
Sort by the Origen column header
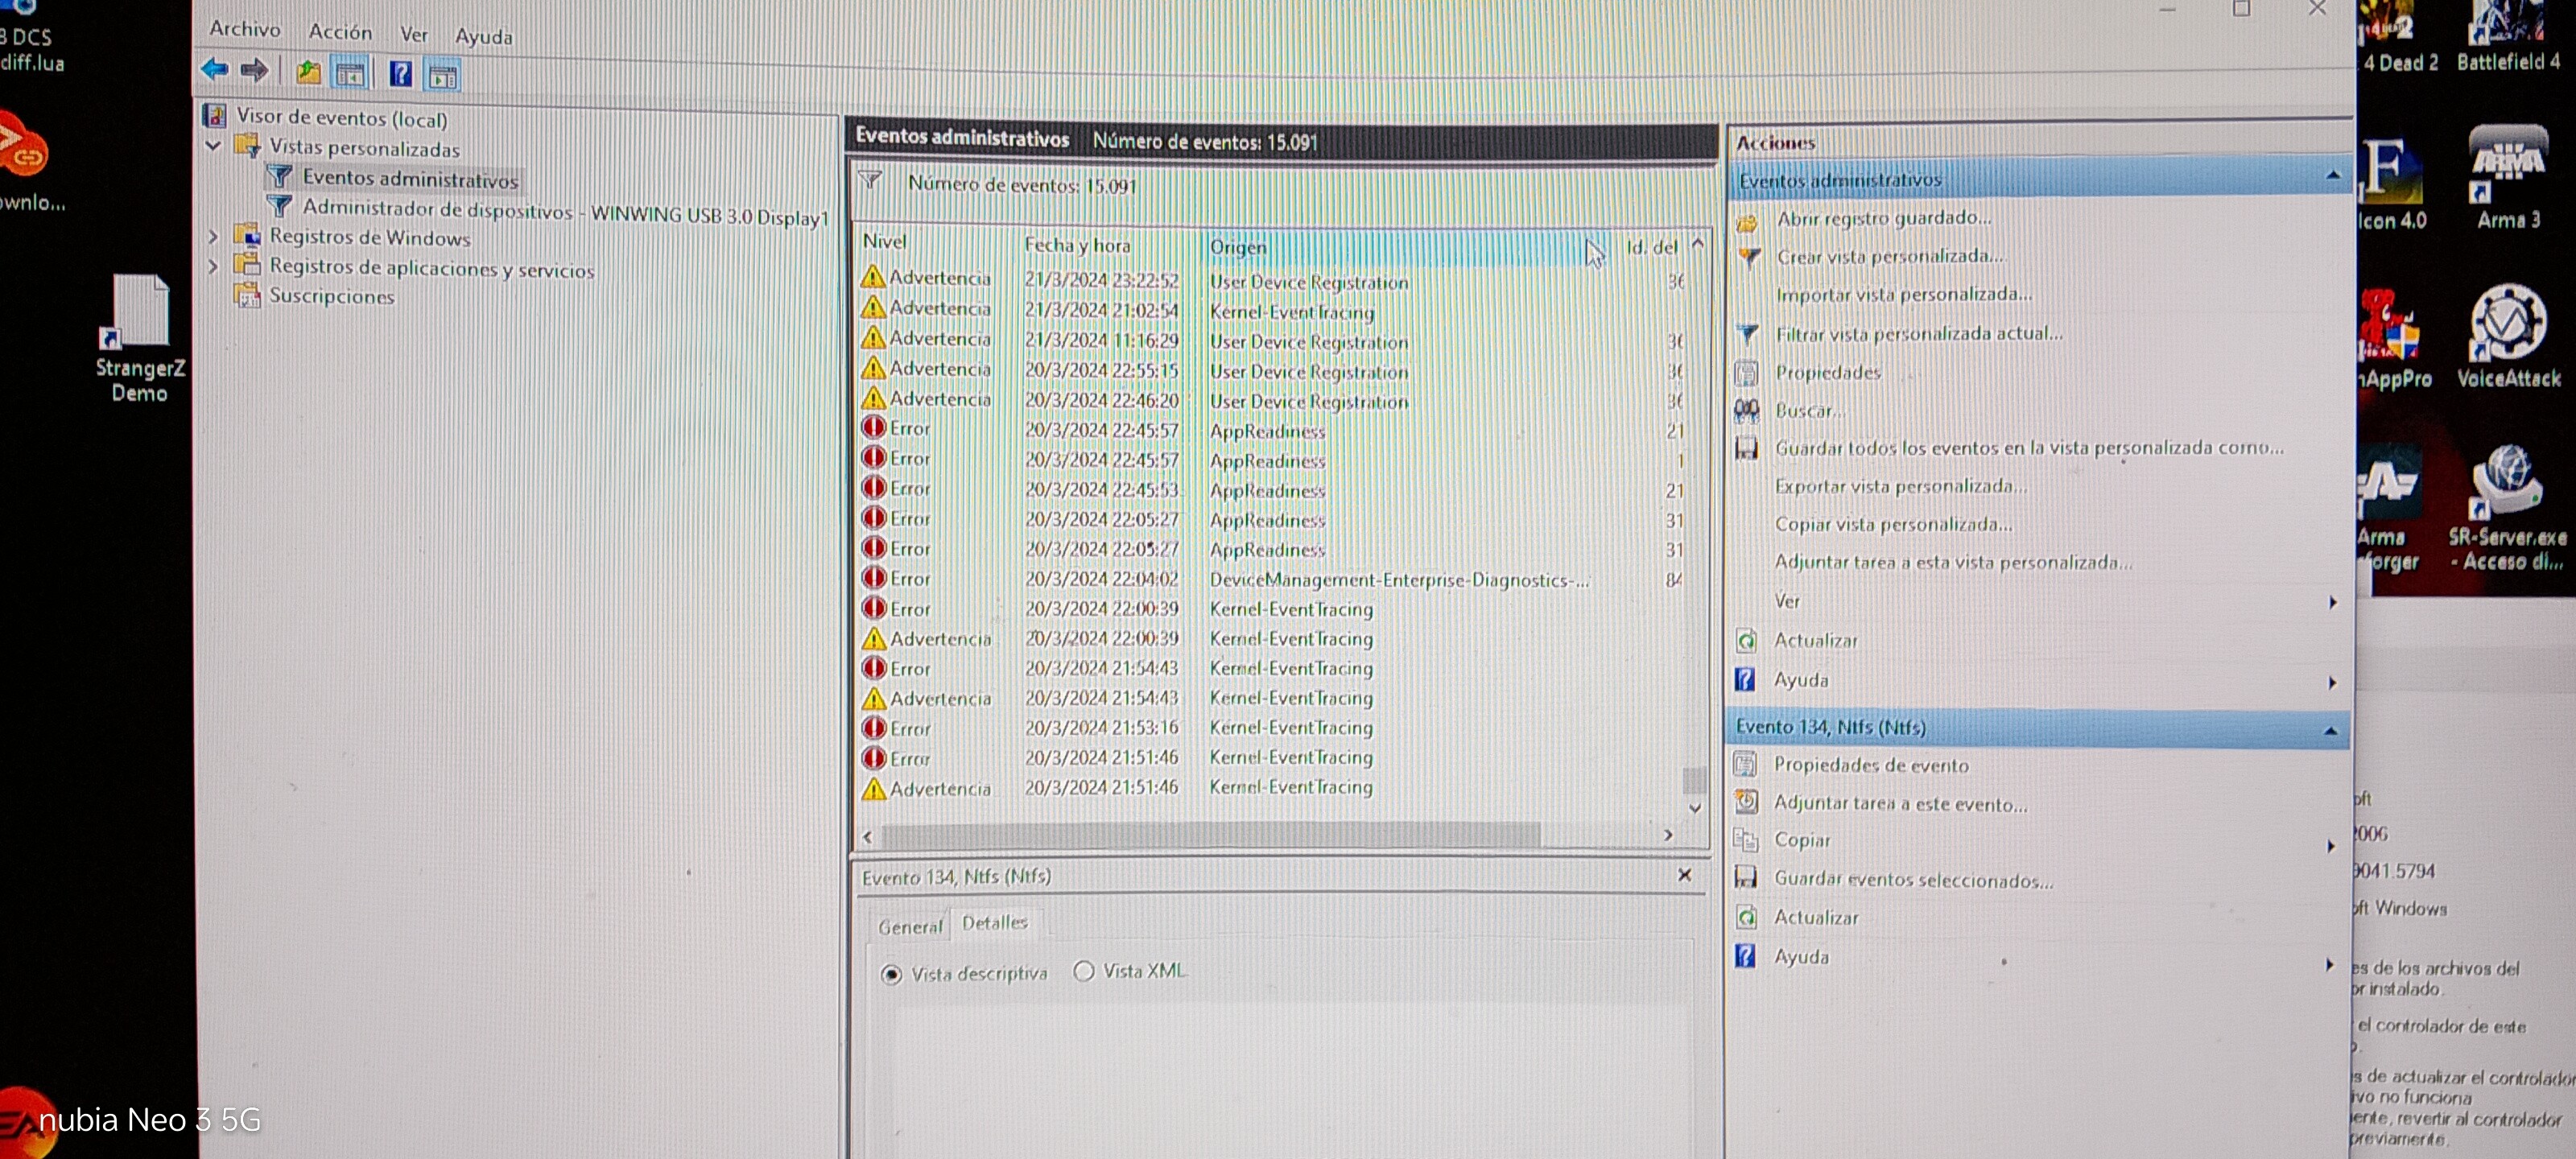(1408, 246)
